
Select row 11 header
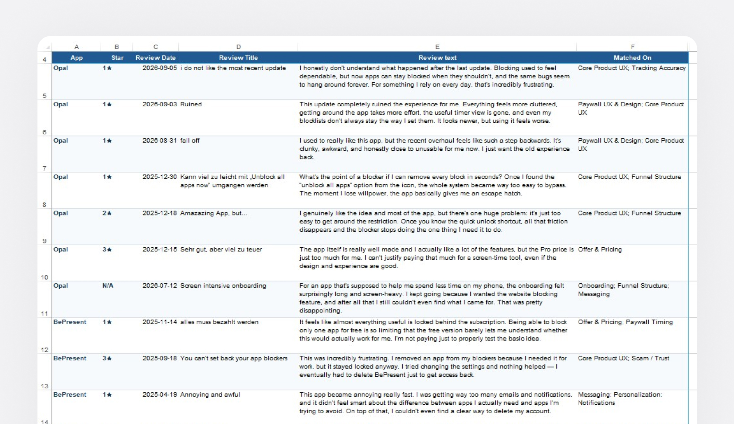[44, 299]
